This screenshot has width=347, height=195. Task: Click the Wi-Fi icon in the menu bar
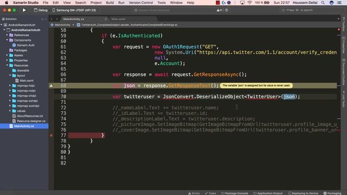[x=249, y=3]
